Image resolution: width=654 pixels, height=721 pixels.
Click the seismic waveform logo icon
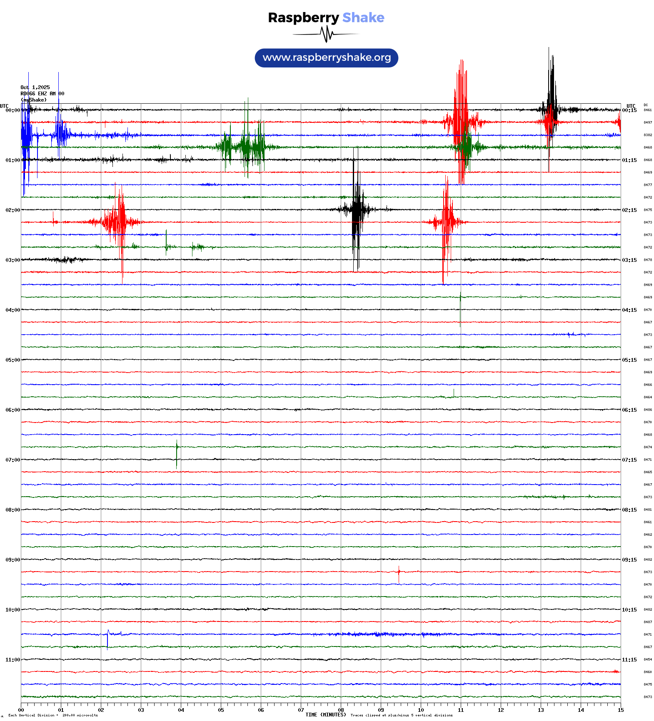coord(326,34)
